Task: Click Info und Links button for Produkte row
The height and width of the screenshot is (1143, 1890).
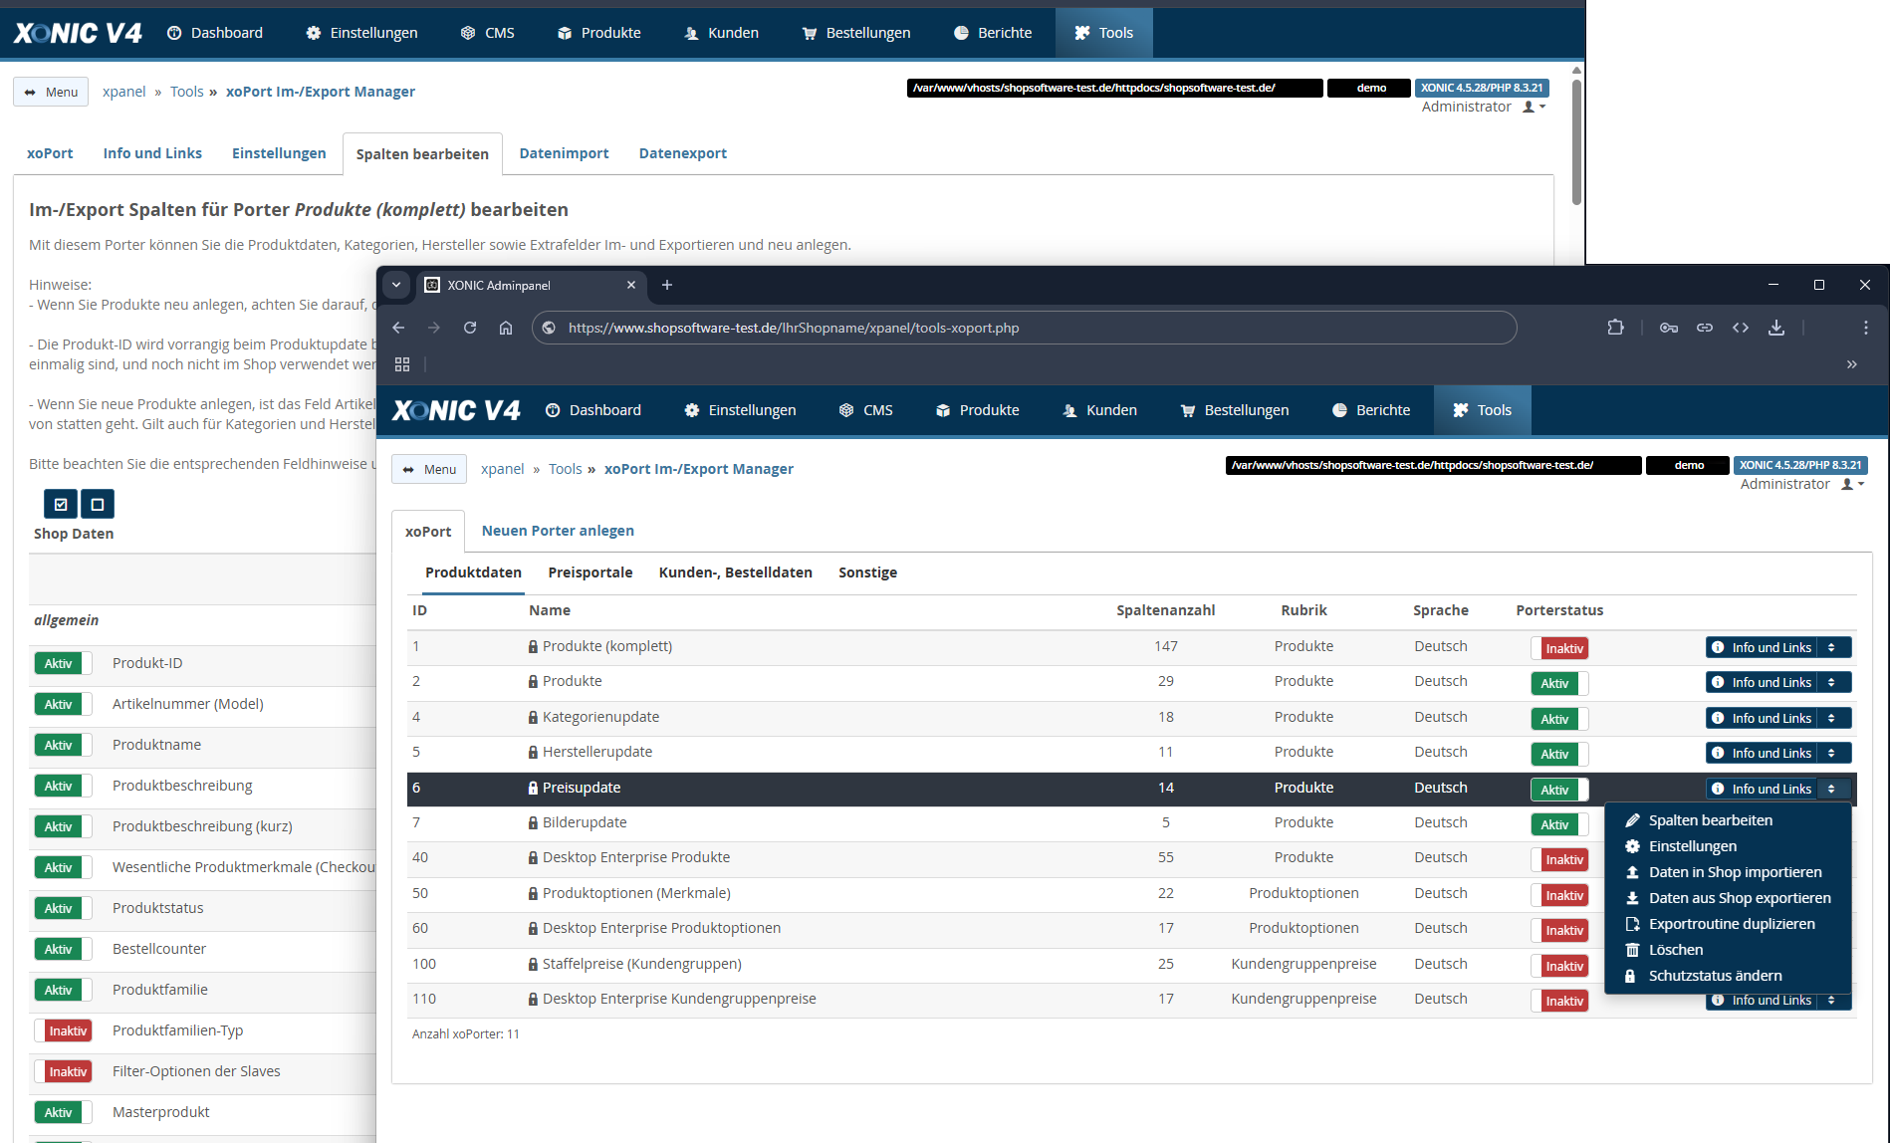Action: pos(1762,682)
